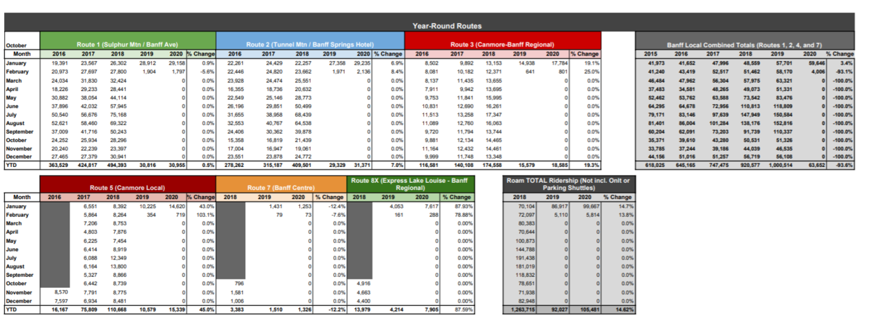Select the Banff Local Combined Totals header
This screenshot has height=315, width=891.
(x=744, y=41)
